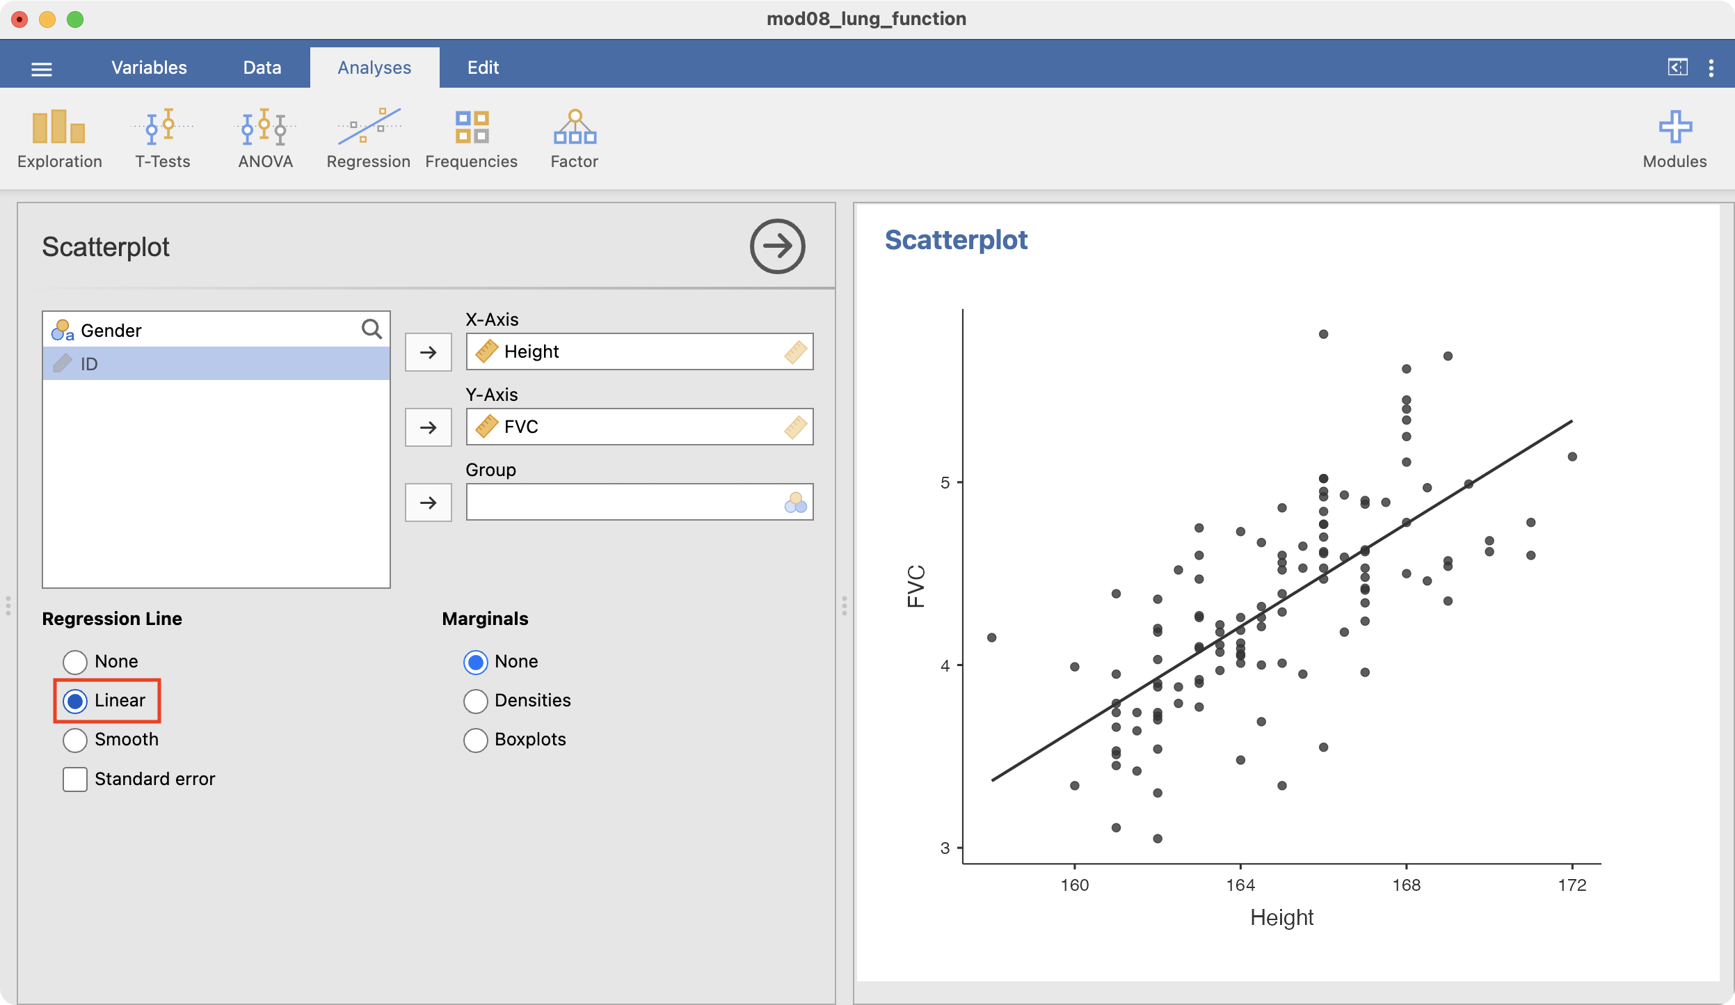Click arrow button to assign Group variable
The width and height of the screenshot is (1735, 1005).
pos(429,502)
